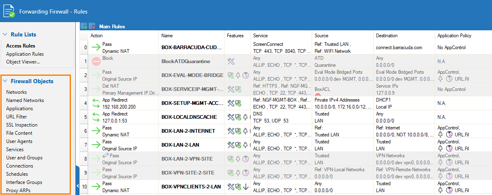Open URL Filter objects

click(x=16, y=117)
